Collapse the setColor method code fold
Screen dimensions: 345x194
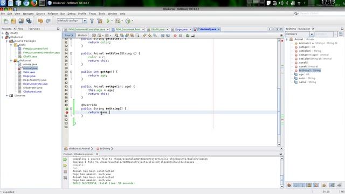71,53
